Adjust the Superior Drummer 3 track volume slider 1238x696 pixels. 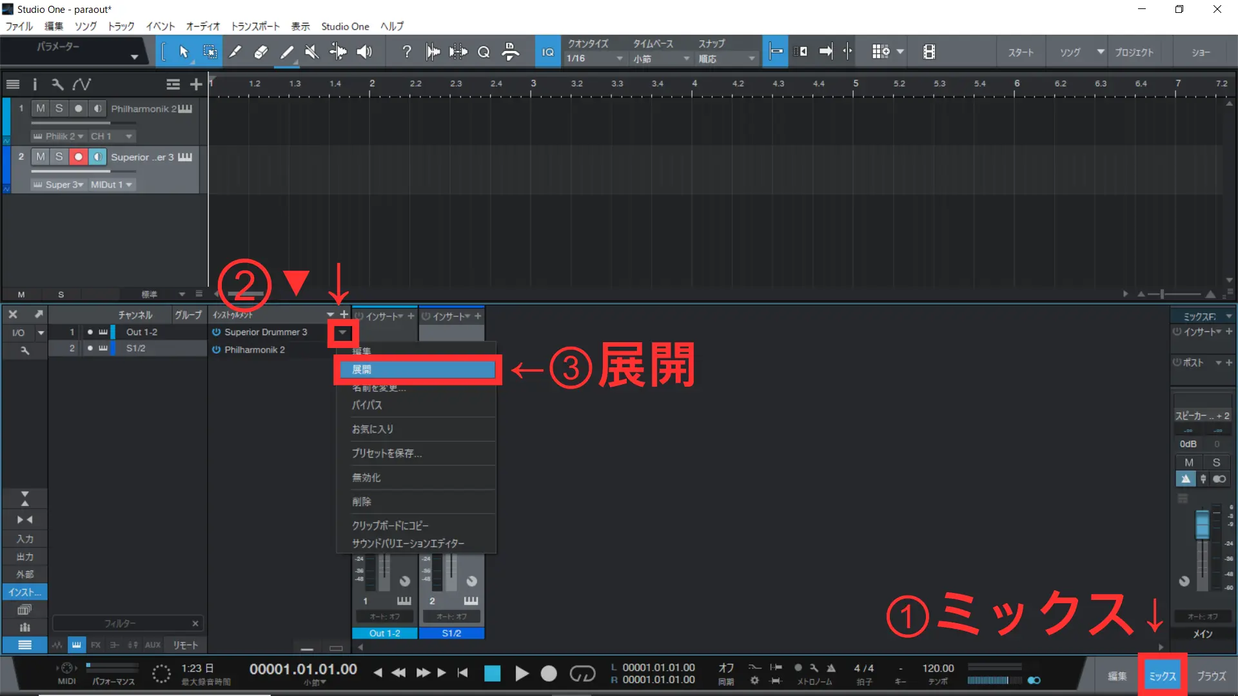(x=83, y=171)
